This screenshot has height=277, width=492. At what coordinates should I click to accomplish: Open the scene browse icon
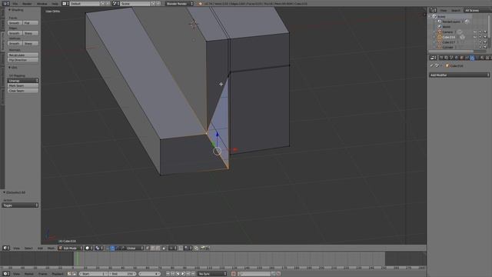115,3
